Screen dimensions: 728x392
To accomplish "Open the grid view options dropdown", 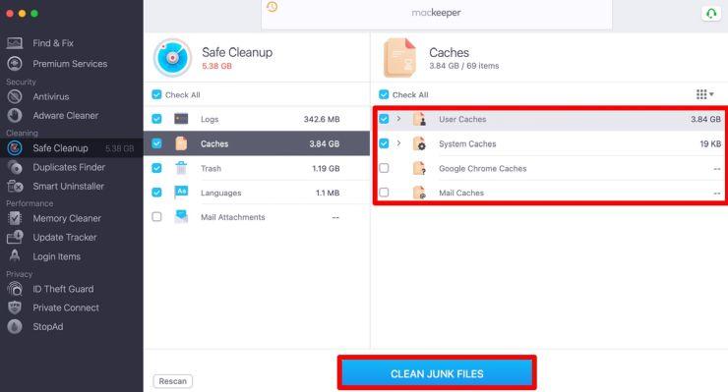I will point(704,94).
